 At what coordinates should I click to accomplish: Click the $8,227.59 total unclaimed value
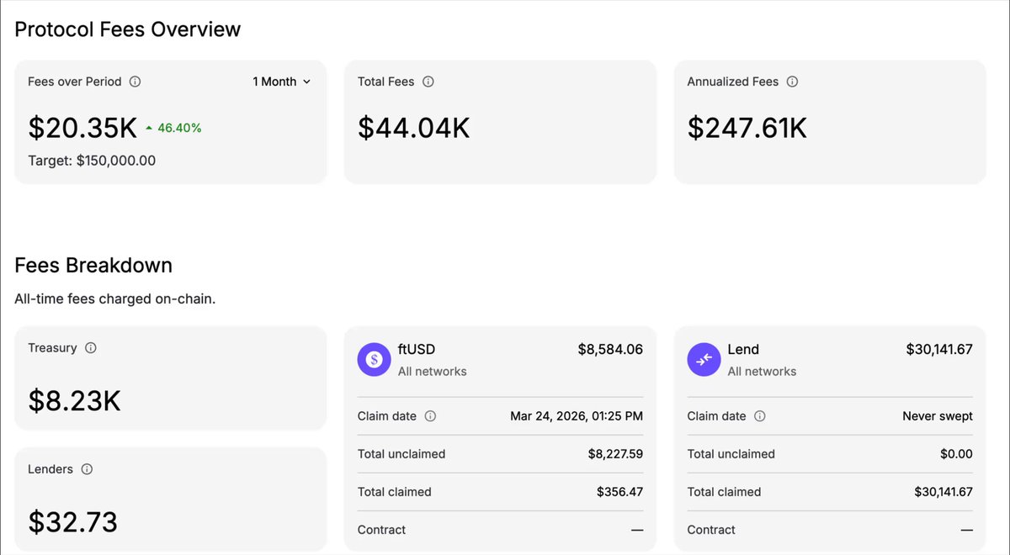[615, 454]
